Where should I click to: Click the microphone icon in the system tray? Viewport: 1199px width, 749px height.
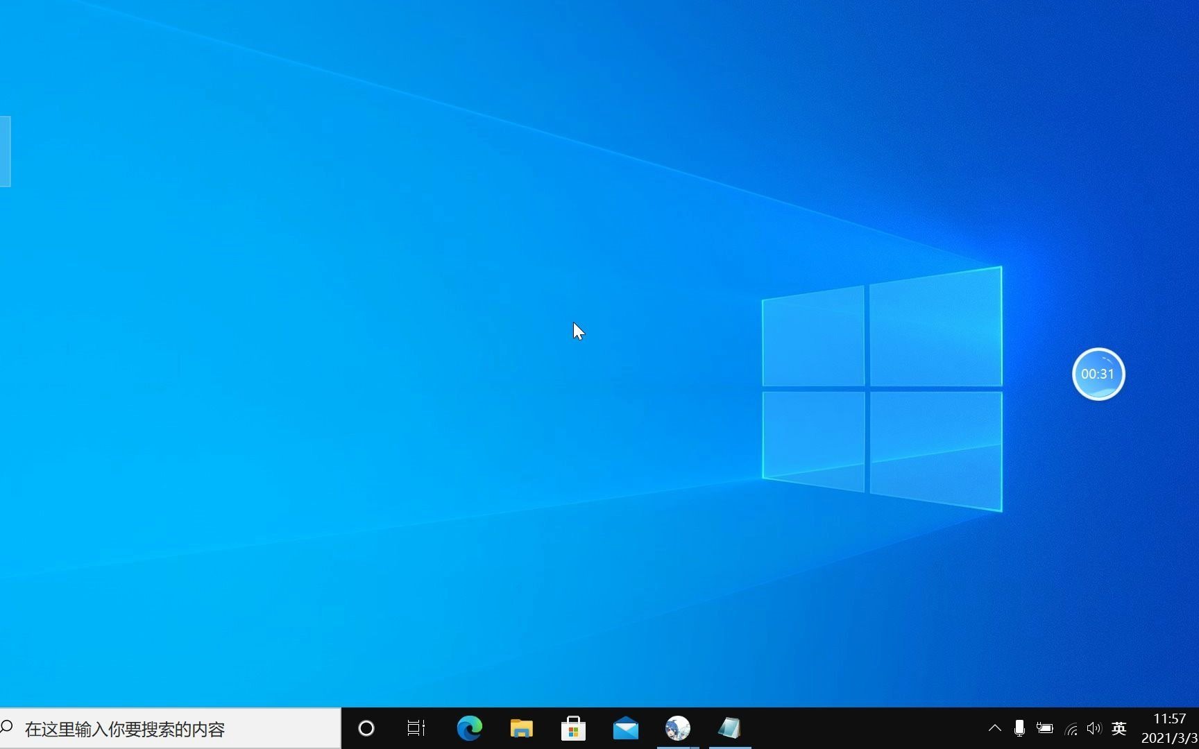pyautogui.click(x=1019, y=728)
